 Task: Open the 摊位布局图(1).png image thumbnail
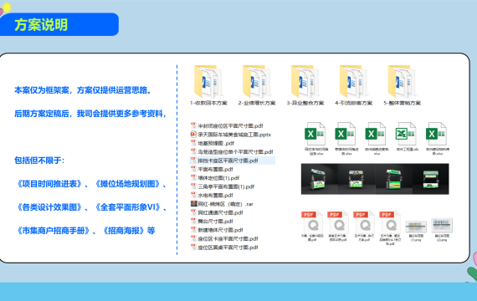(416, 227)
